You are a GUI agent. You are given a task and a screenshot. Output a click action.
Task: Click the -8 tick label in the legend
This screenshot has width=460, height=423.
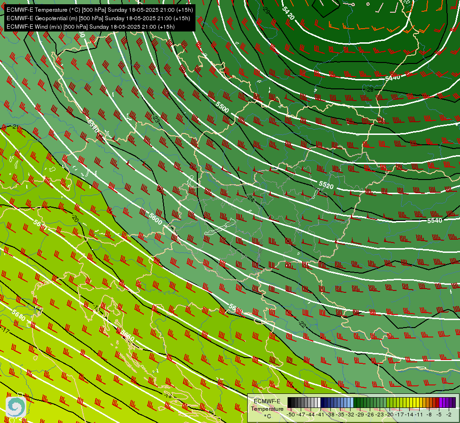point(429,415)
